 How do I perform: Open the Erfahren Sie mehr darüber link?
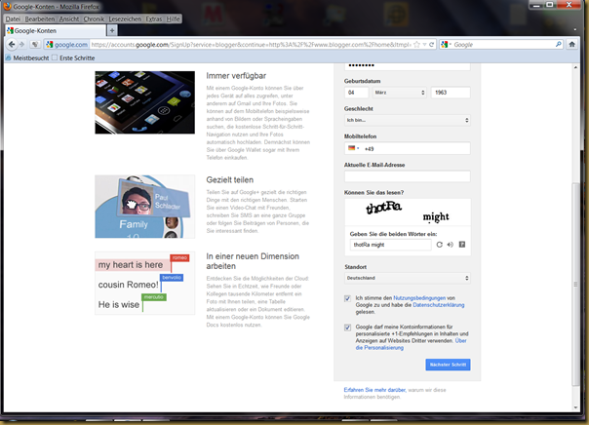(x=374, y=390)
